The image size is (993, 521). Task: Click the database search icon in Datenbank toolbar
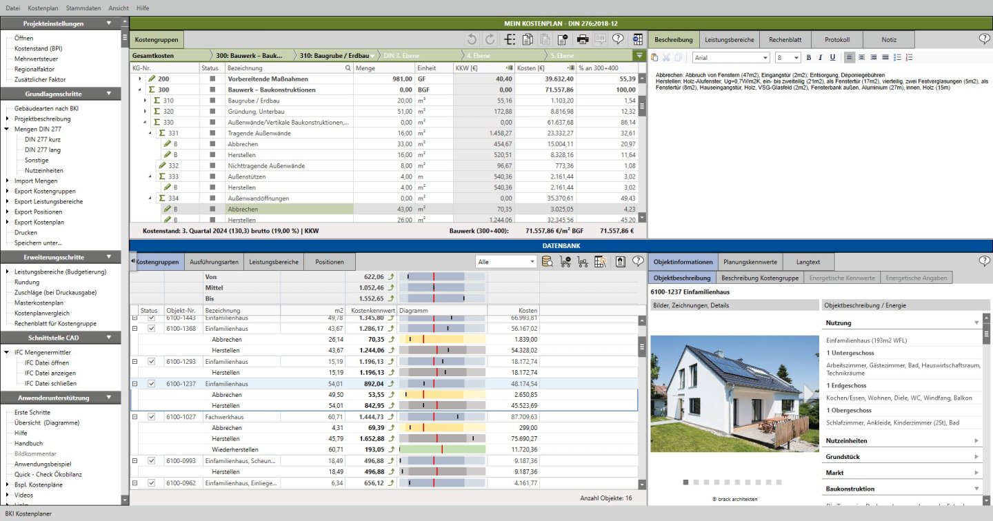[x=547, y=261]
